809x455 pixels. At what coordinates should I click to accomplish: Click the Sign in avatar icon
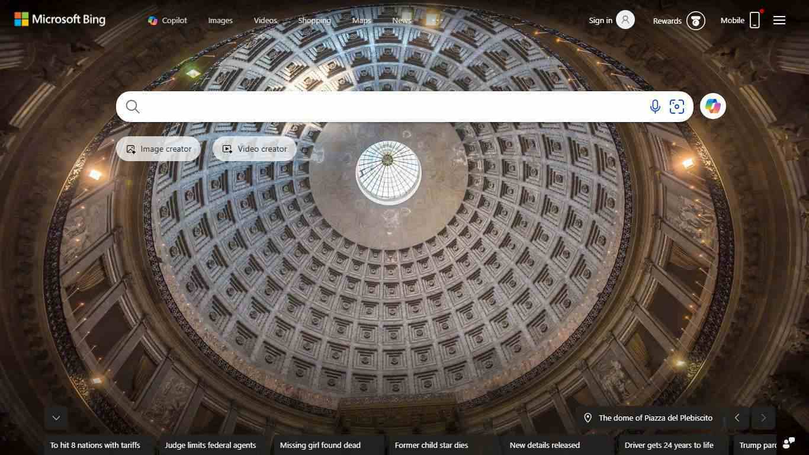pos(625,20)
